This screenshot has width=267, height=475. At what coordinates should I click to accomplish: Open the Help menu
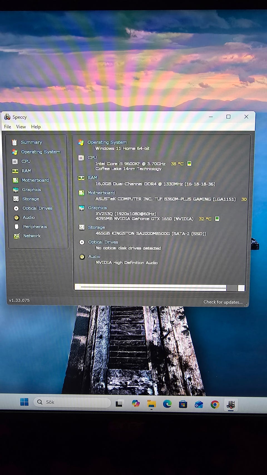click(36, 127)
